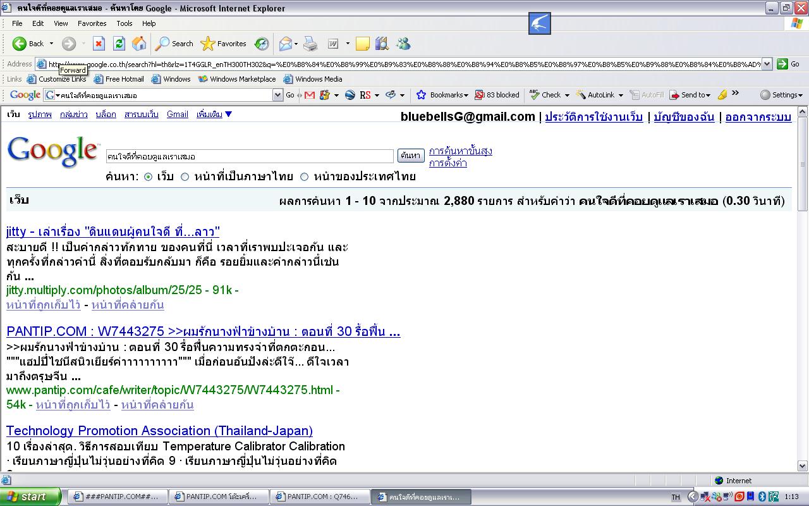This screenshot has width=809, height=506.
Task: Click the TH language indicator in taskbar
Action: point(676,497)
